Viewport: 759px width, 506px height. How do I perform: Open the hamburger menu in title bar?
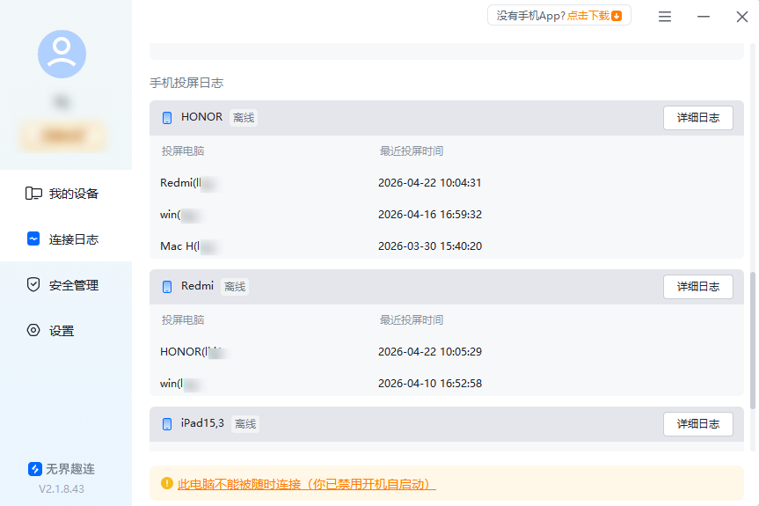point(665,17)
